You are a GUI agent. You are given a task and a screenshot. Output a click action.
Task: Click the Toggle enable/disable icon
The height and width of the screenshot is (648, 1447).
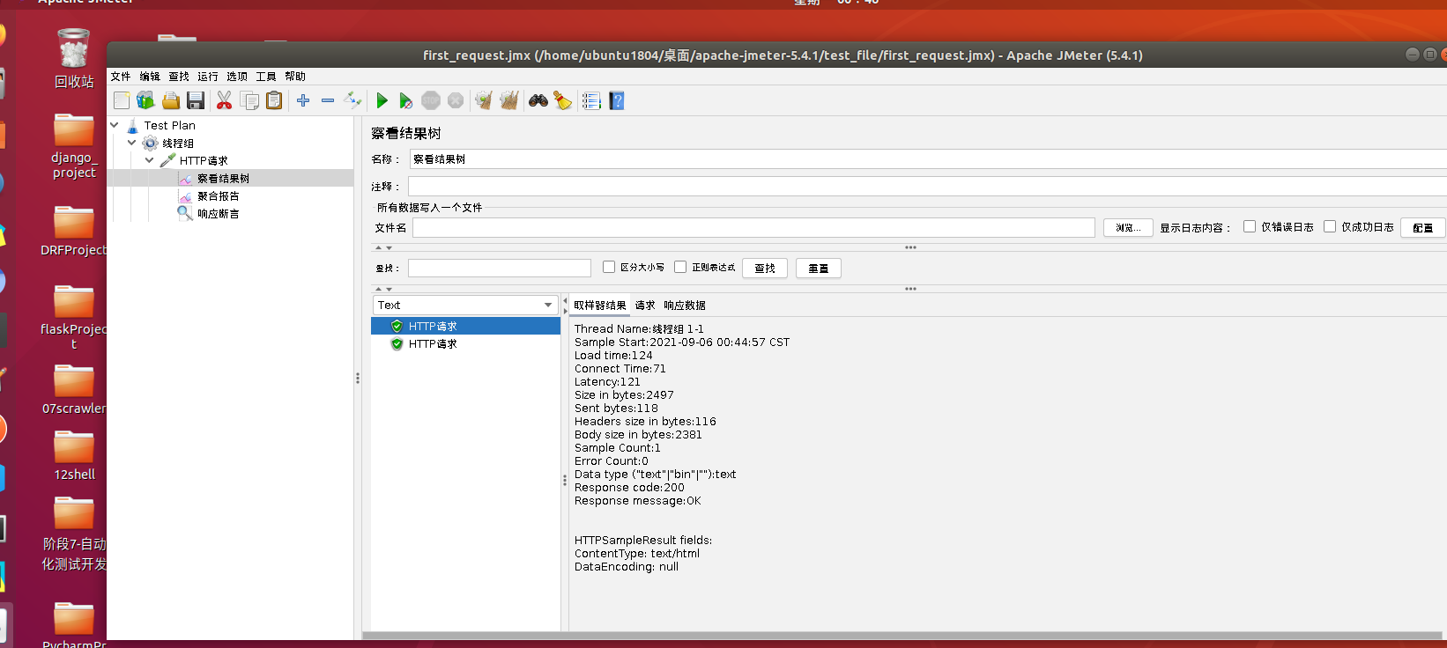352,100
